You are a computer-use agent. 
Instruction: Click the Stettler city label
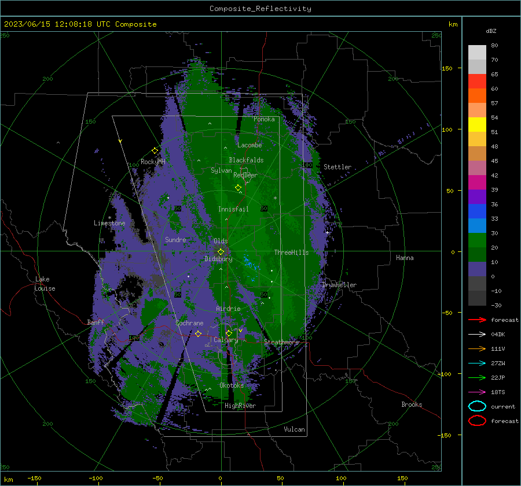click(x=337, y=167)
